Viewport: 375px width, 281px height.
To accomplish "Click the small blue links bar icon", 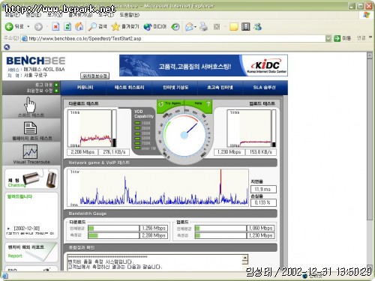I will 7,47.
